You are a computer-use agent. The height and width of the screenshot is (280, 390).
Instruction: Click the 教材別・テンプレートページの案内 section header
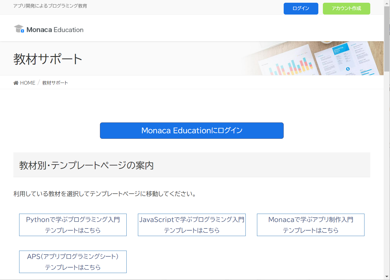86,165
